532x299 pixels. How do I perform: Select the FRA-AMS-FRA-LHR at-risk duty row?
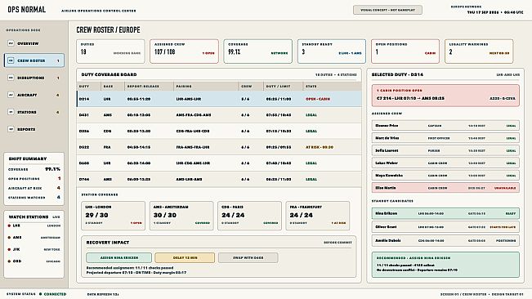click(219, 147)
